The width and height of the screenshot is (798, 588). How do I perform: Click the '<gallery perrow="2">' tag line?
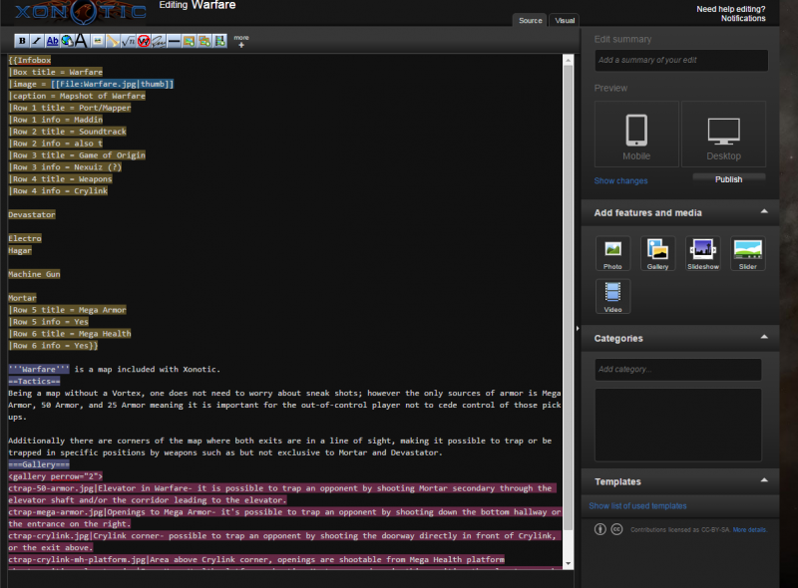click(x=56, y=476)
